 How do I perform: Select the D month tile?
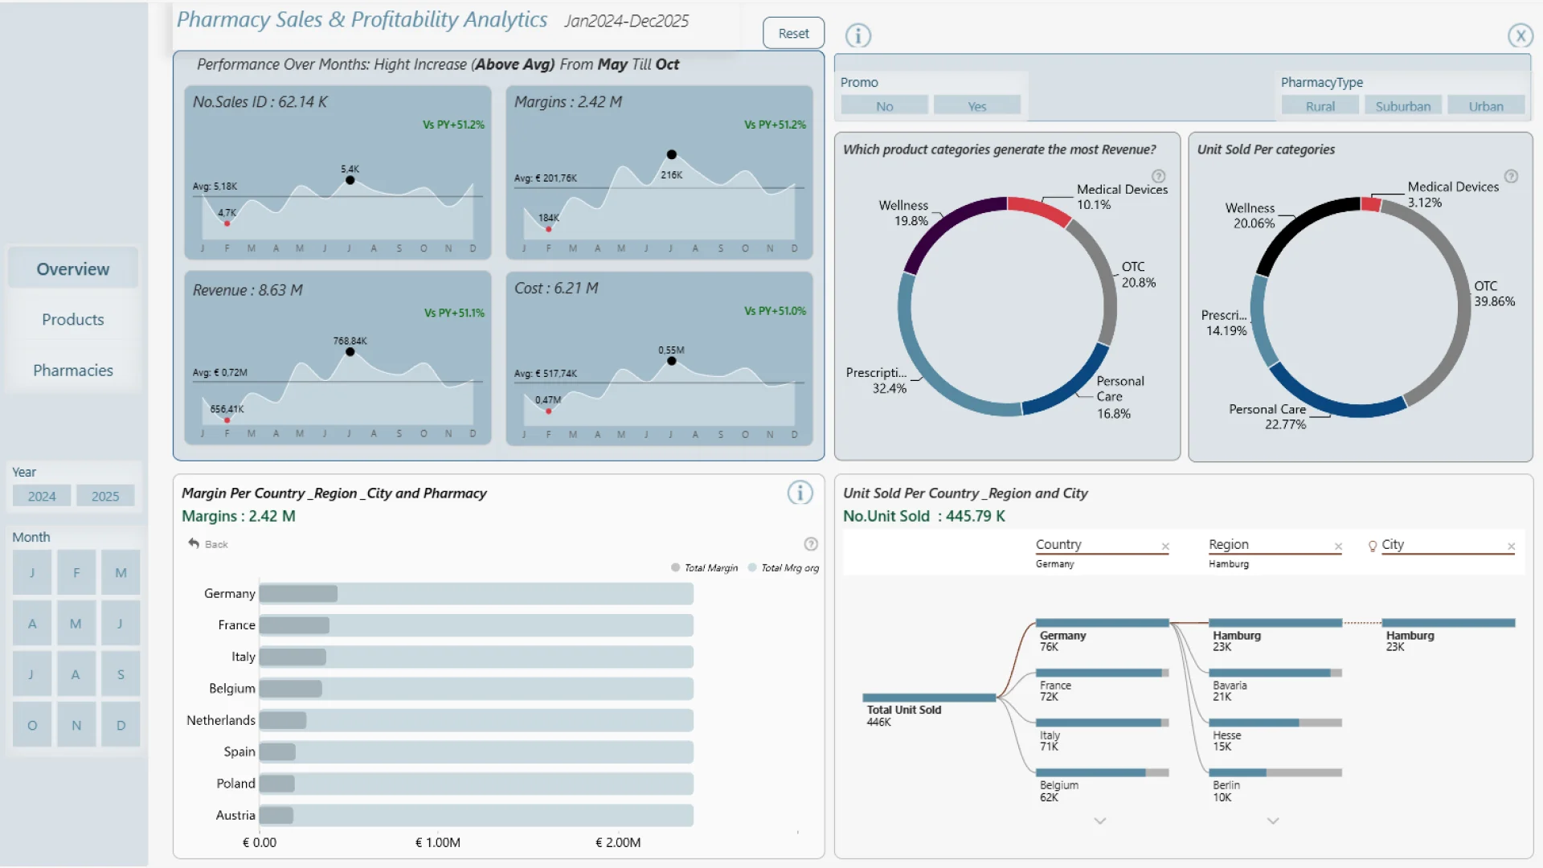tap(121, 725)
